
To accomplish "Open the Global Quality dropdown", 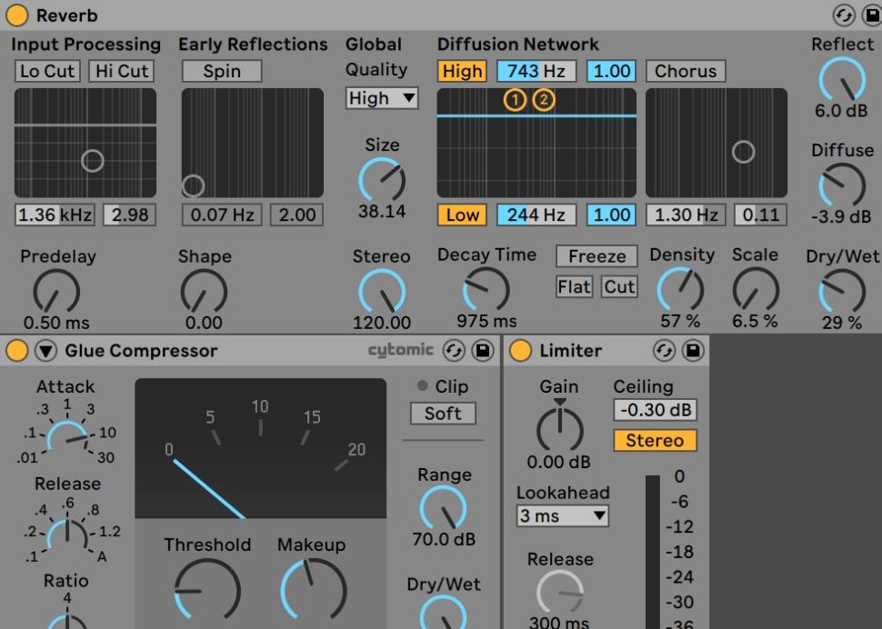I will click(x=382, y=98).
